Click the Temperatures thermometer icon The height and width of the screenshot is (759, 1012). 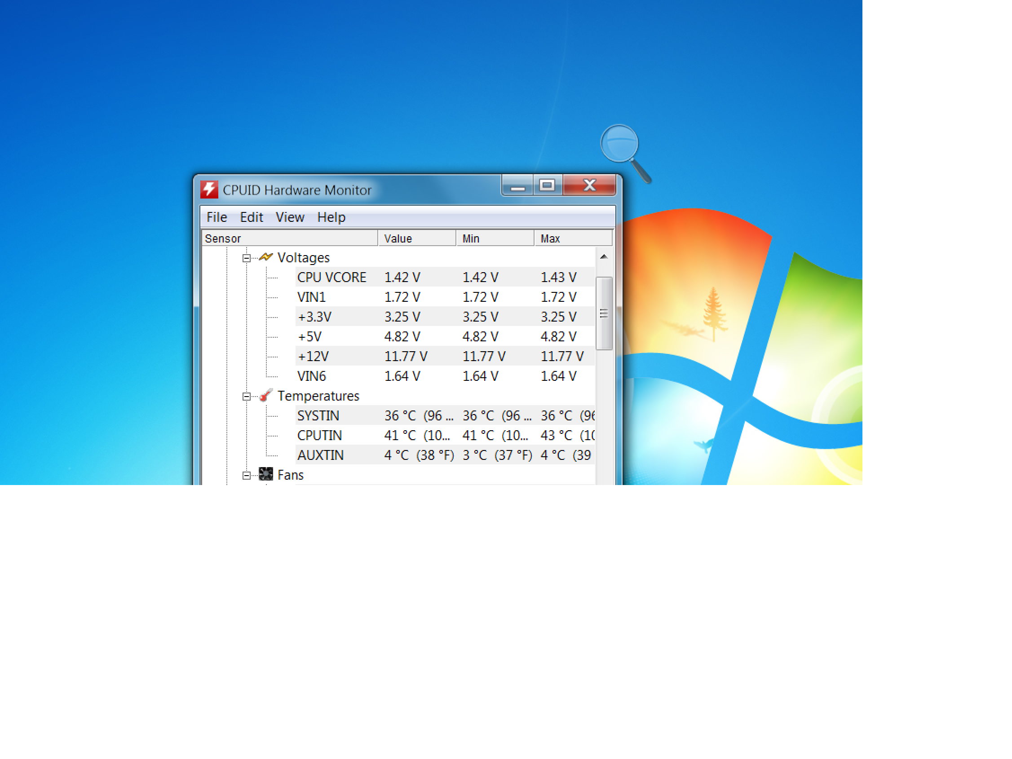(266, 395)
